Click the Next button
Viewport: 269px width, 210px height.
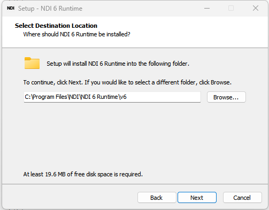(197, 198)
